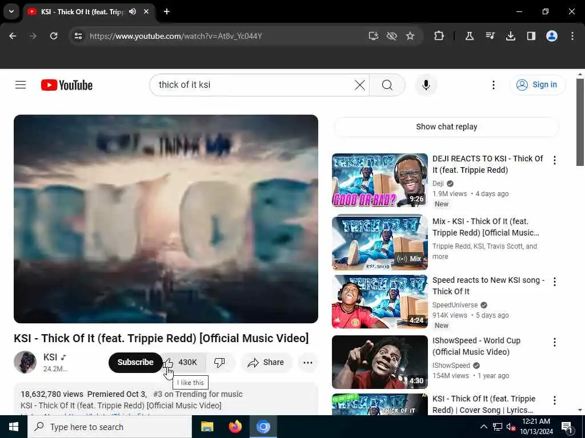
Task: Open tab search dropdown arrow
Action: pyautogui.click(x=11, y=11)
